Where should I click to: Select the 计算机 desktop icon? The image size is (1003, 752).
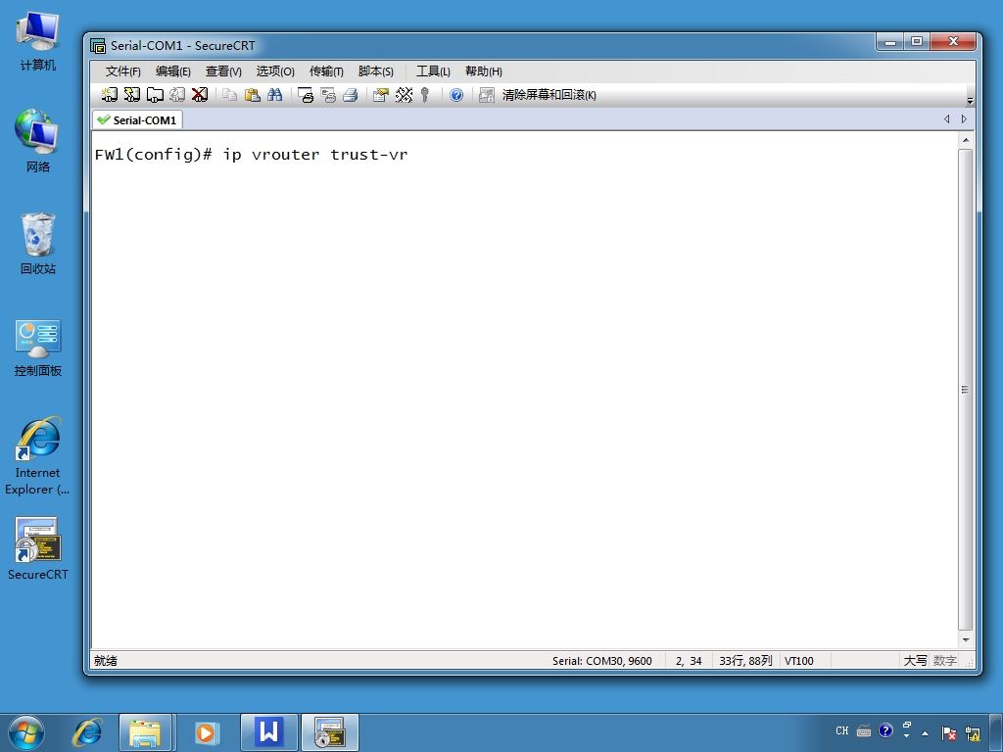(x=38, y=40)
